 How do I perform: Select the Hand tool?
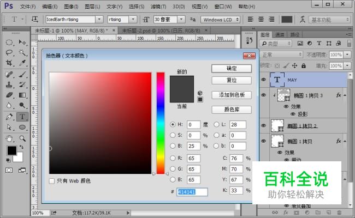[x=9, y=138]
